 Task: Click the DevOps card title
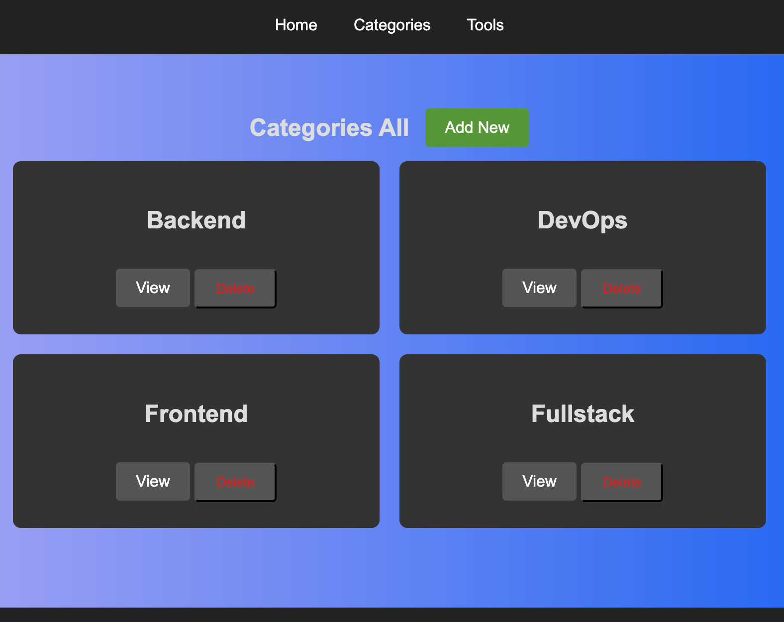[583, 220]
